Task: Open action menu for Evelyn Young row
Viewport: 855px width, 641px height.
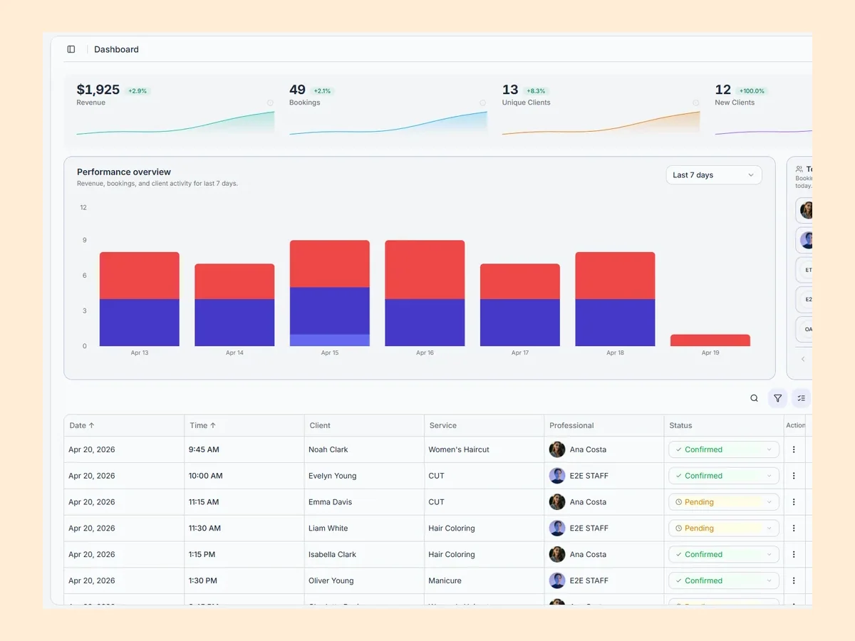Action: point(794,476)
